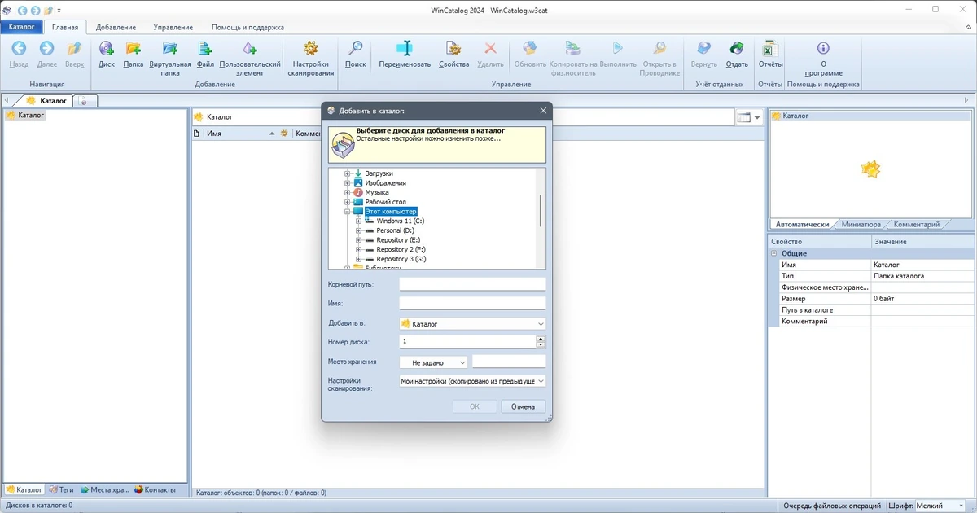Go forward with the Далее icon
Screen dimensions: 977x513
point(46,54)
